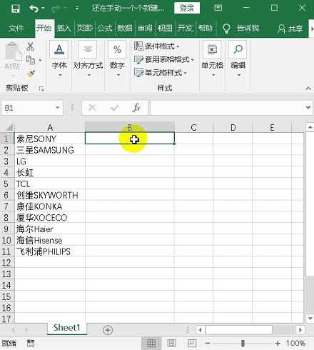Click the Undo arrow icon
The height and width of the screenshot is (350, 314).
click(x=34, y=9)
